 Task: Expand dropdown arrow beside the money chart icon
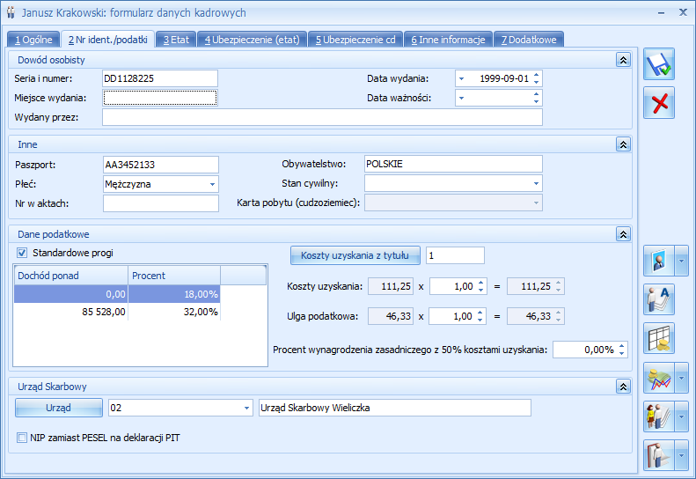point(681,378)
